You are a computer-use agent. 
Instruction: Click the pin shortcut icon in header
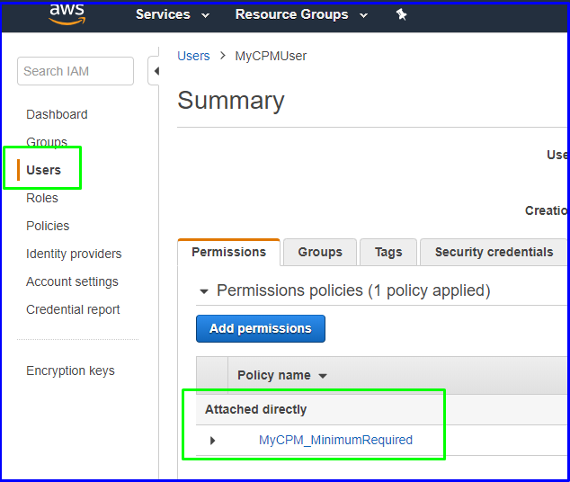(x=401, y=15)
